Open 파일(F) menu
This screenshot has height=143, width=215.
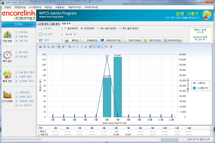[x=8, y=7]
